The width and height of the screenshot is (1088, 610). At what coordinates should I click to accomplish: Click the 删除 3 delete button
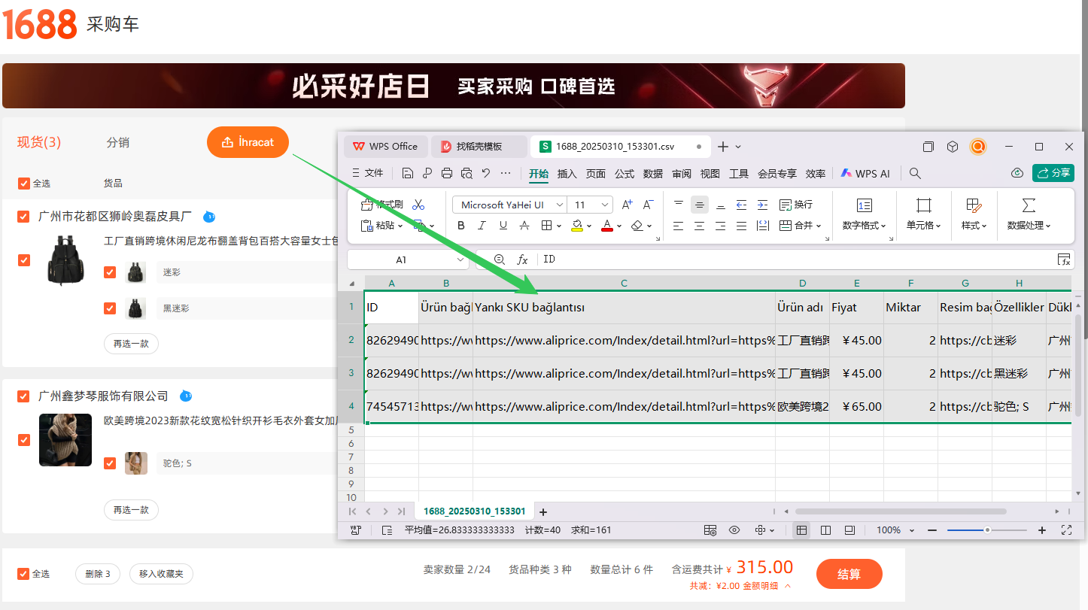click(x=98, y=574)
